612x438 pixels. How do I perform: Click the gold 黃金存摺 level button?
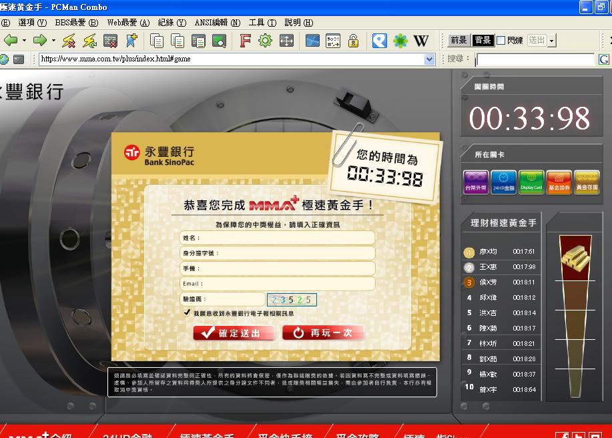[x=587, y=182]
